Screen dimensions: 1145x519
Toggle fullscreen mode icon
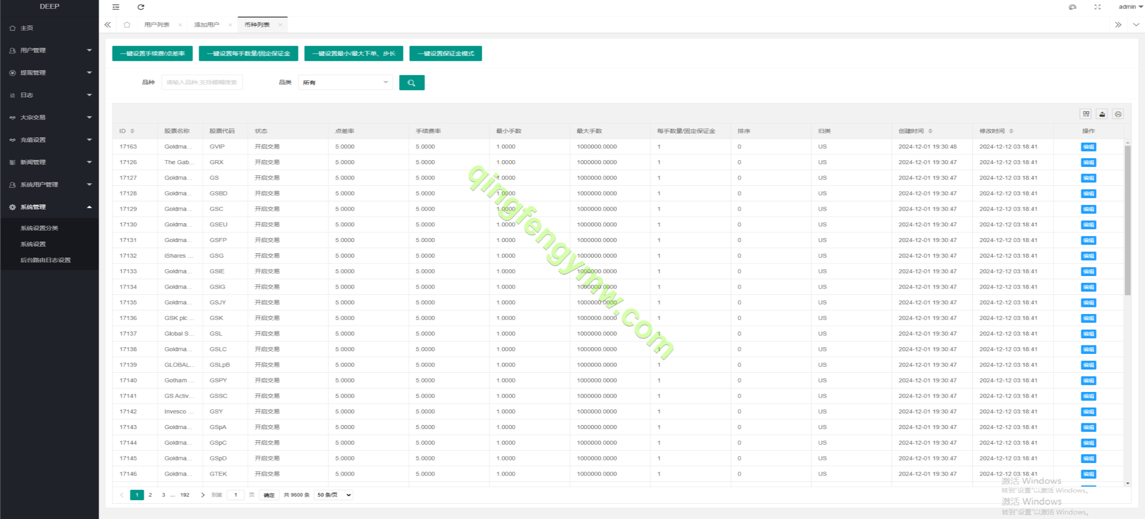(x=1098, y=7)
